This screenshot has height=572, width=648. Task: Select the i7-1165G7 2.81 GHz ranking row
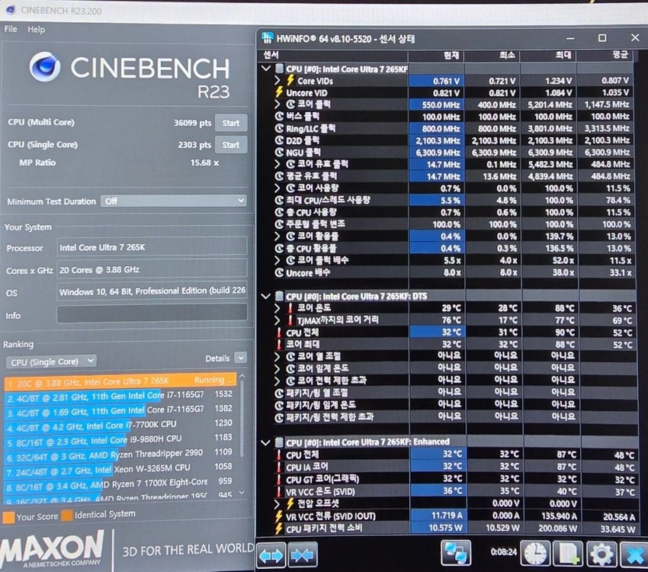120,396
